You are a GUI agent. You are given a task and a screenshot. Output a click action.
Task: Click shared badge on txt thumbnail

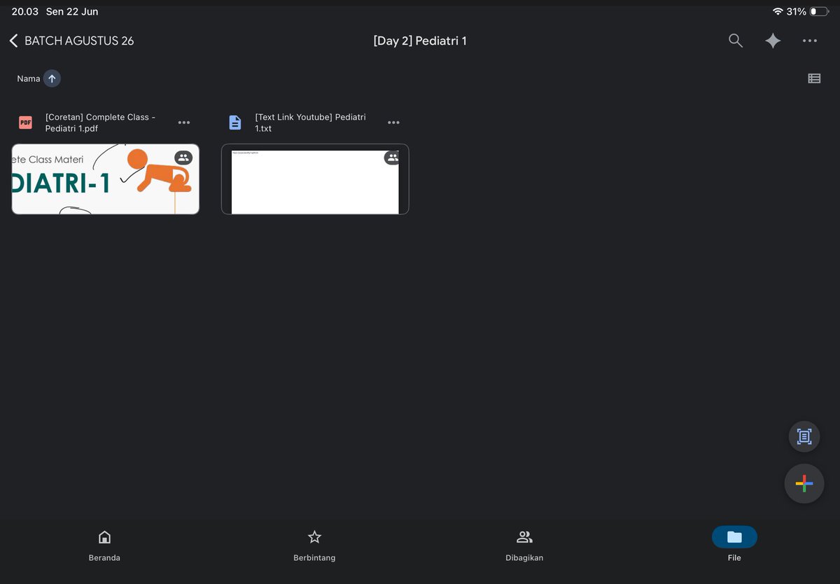pyautogui.click(x=393, y=158)
